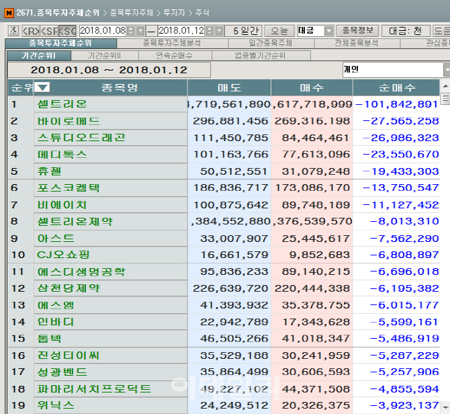Viewport: 450px width, 414px height.
Task: Click the 오늘 button
Action: point(279,30)
